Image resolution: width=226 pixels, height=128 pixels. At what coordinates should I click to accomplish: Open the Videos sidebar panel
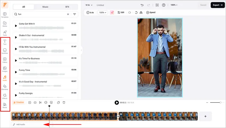point(5,60)
